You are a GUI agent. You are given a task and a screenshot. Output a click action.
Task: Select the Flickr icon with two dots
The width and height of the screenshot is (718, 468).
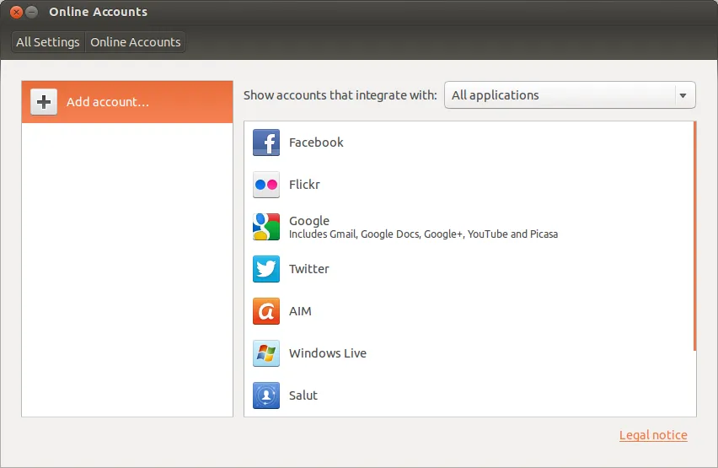tap(266, 185)
